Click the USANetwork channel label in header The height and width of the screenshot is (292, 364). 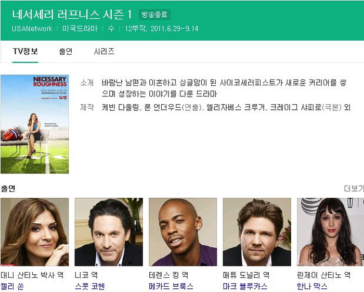click(x=32, y=29)
